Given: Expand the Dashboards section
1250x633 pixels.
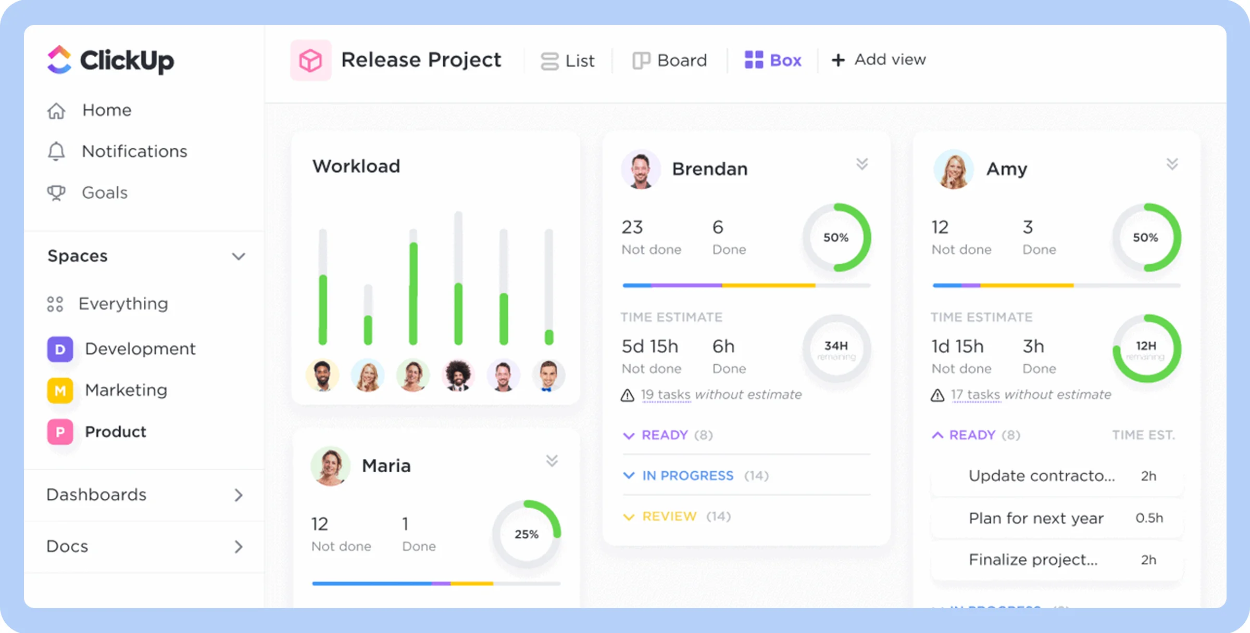Looking at the screenshot, I should pyautogui.click(x=239, y=495).
